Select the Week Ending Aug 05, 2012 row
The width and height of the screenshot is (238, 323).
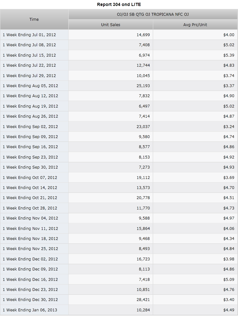click(x=119, y=86)
